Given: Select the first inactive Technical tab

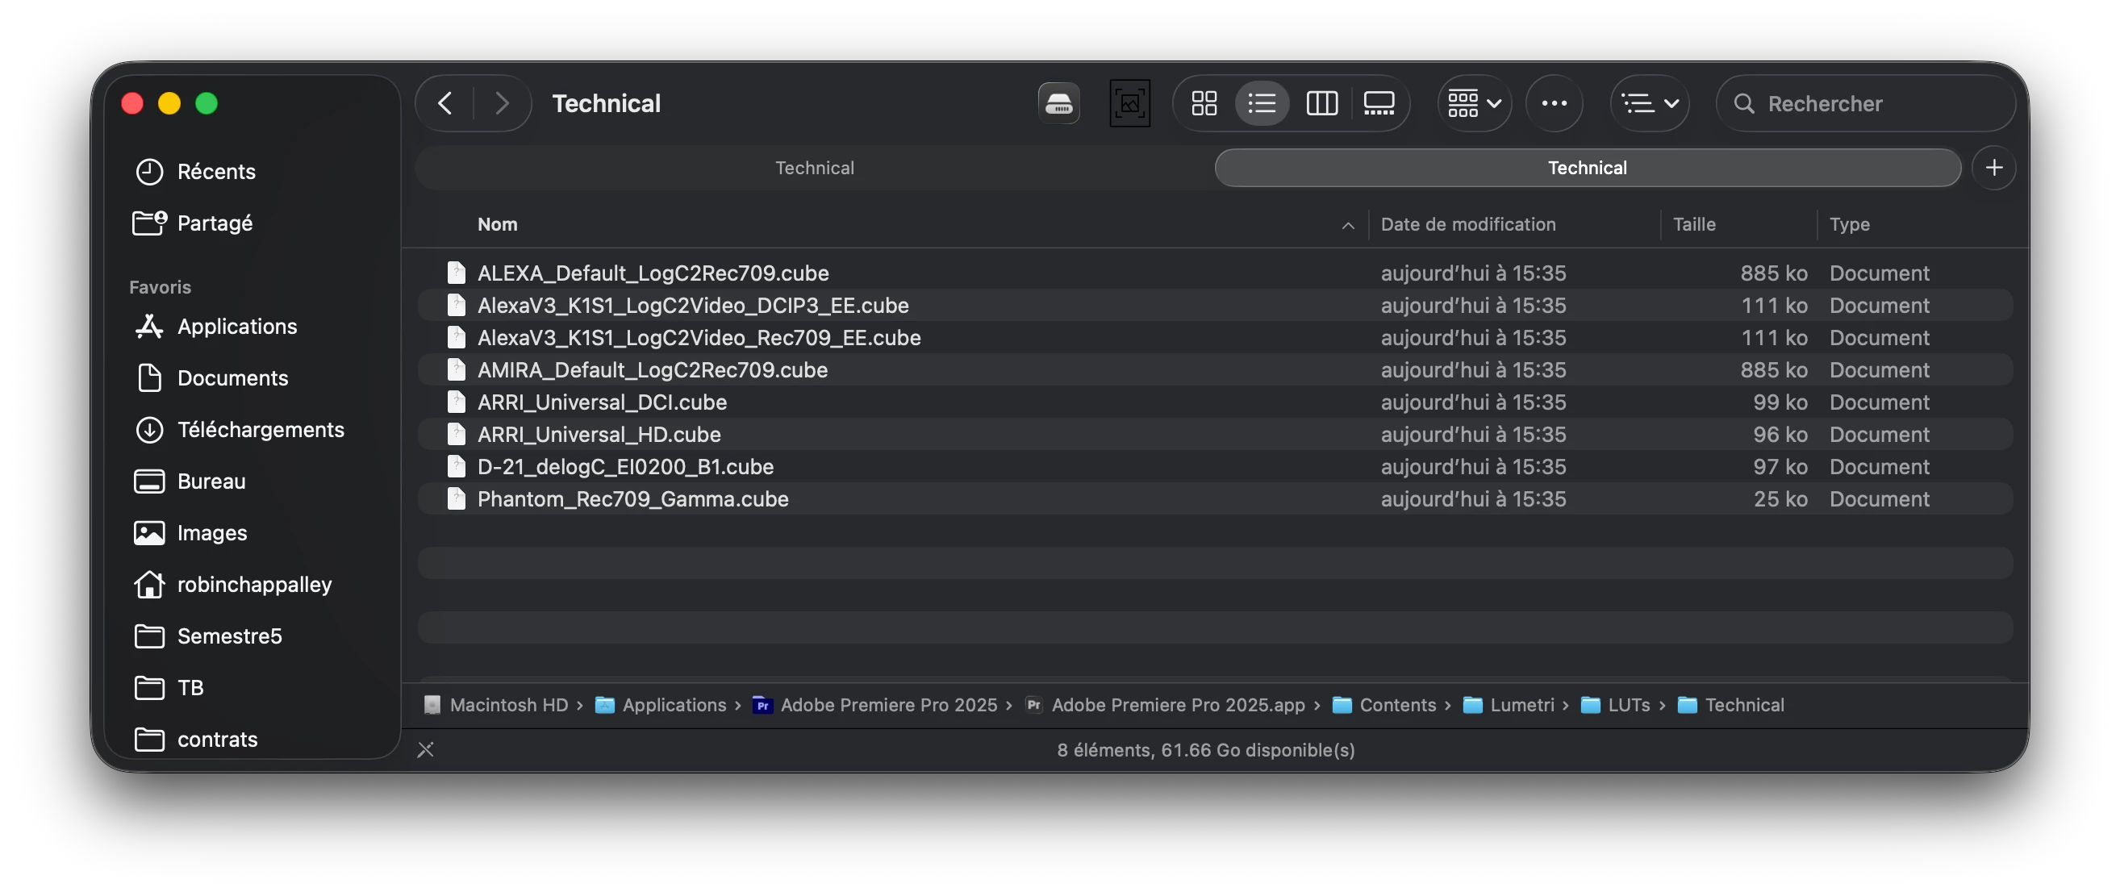Looking at the screenshot, I should tap(814, 168).
